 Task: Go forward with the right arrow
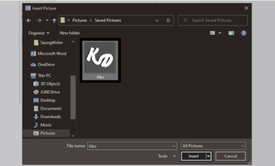pos(39,21)
